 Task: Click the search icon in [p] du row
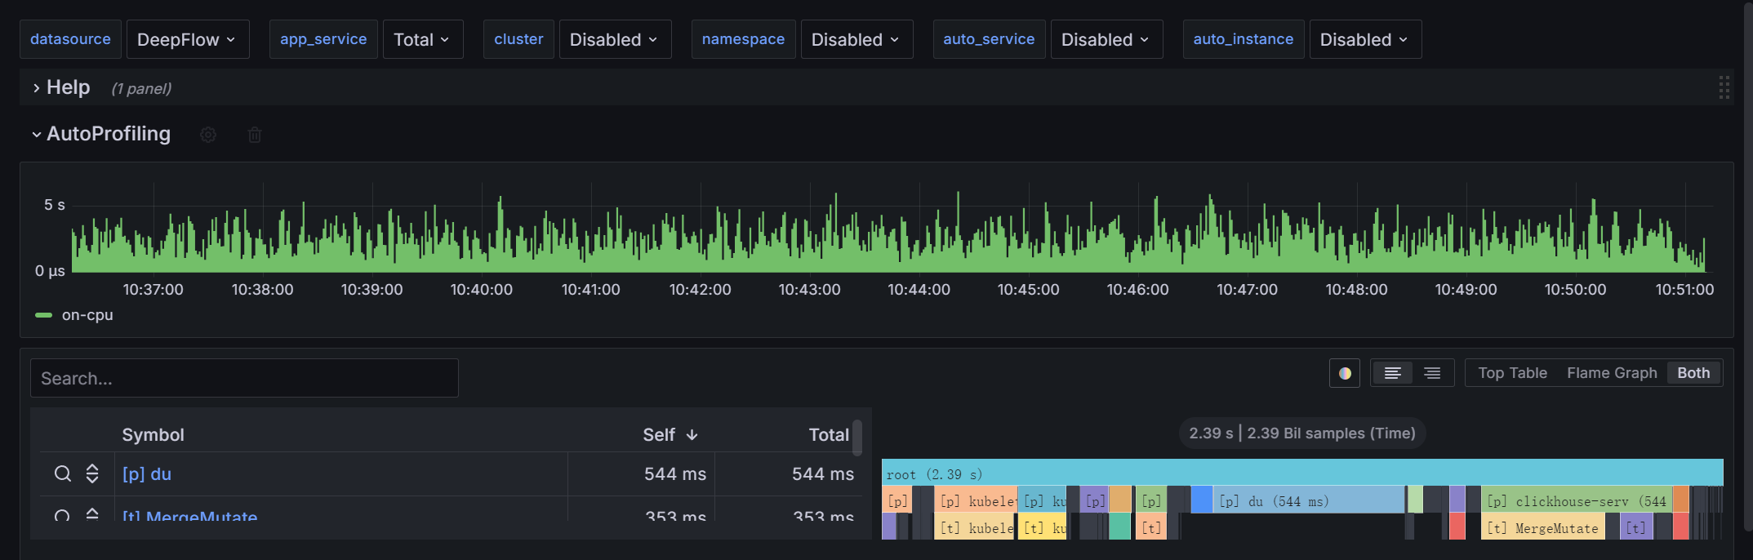point(63,473)
